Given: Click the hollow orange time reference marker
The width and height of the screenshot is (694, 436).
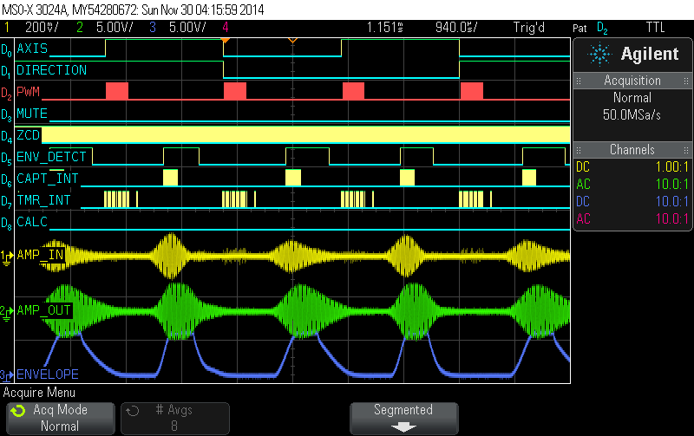Looking at the screenshot, I should coord(292,41).
